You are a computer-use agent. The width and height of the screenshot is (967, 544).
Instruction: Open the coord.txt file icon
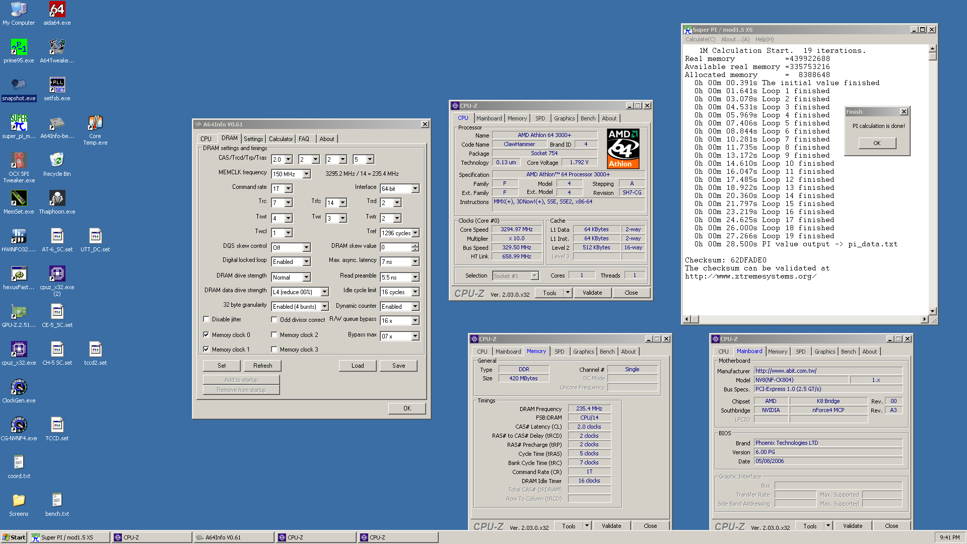coord(19,467)
